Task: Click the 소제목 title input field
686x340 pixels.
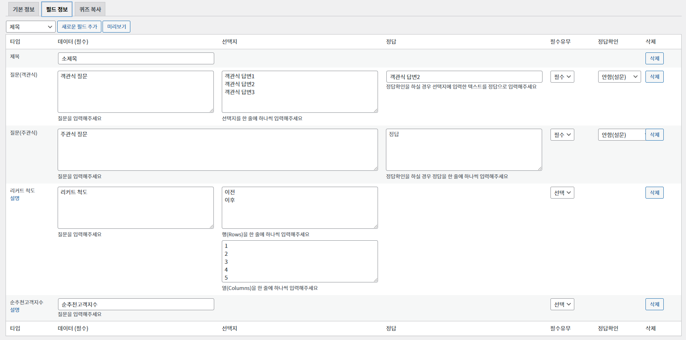Action: 136,58
